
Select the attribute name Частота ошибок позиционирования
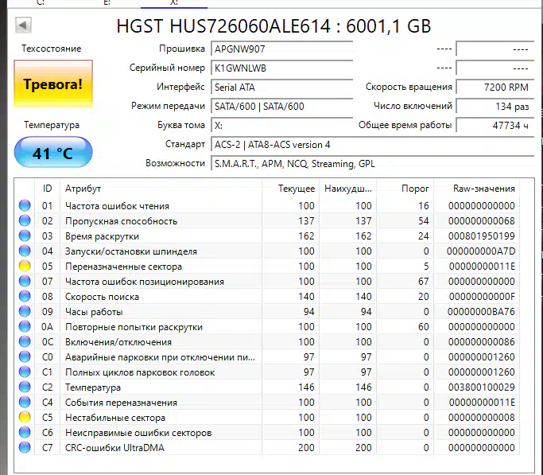click(145, 282)
